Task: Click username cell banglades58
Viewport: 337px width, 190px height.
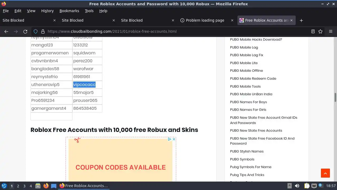Action: (x=51, y=69)
